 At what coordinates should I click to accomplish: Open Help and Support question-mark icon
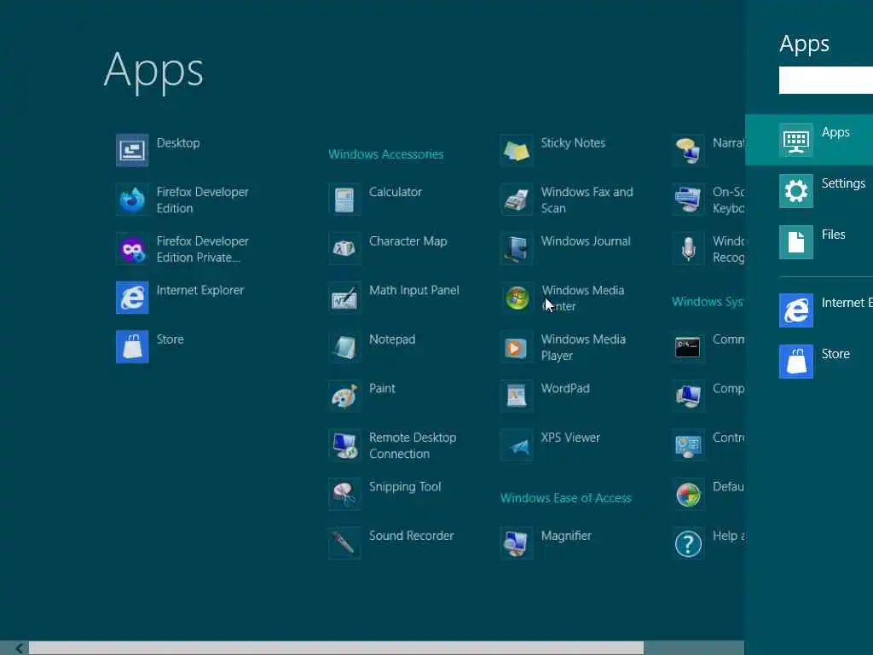point(689,542)
